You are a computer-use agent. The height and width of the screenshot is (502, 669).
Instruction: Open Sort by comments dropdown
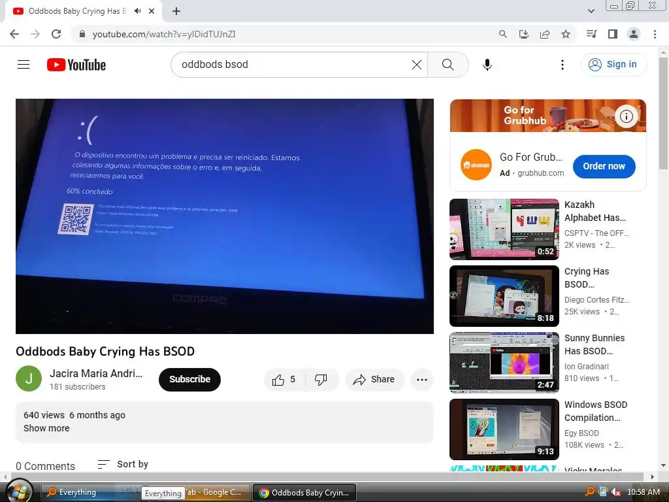[x=123, y=464]
